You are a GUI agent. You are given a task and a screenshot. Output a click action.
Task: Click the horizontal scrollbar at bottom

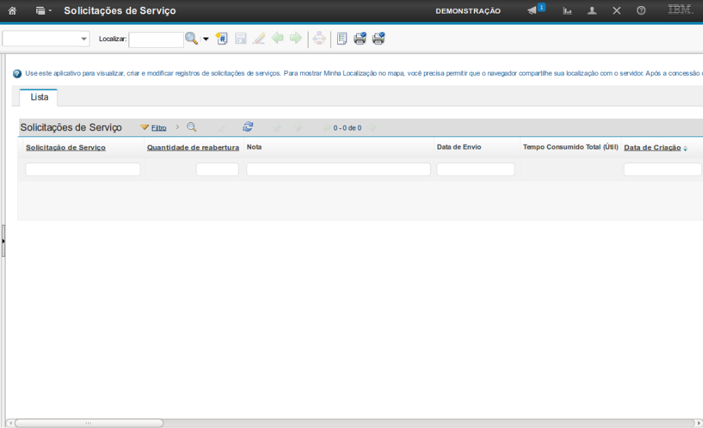89,423
